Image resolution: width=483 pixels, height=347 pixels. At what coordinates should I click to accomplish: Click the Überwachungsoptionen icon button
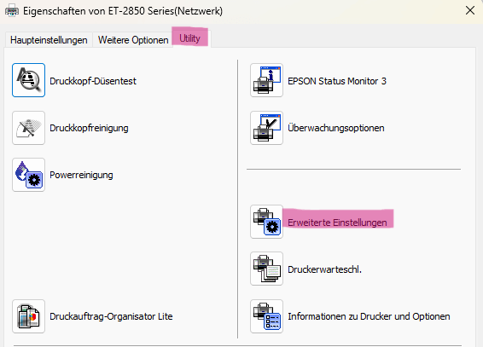pyautogui.click(x=267, y=128)
